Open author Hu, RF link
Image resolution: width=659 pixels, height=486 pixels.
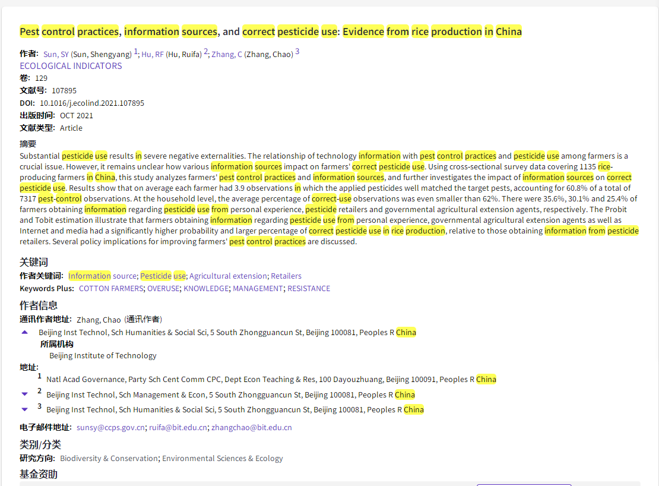coord(152,54)
